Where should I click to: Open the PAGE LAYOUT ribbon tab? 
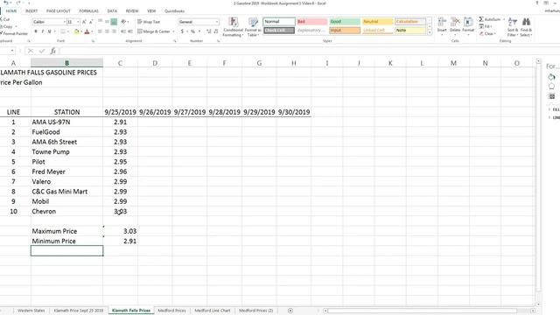(59, 11)
